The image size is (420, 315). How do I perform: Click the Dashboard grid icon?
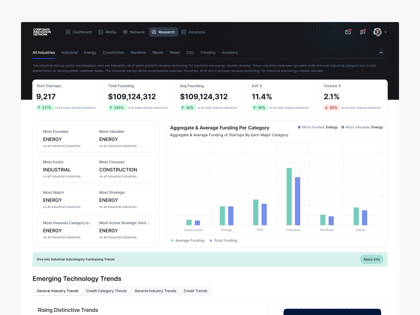click(67, 32)
